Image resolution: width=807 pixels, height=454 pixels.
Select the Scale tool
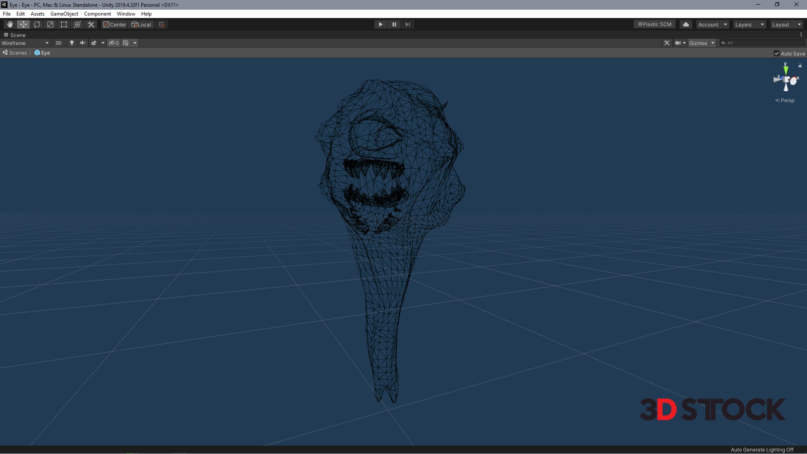pyautogui.click(x=50, y=24)
